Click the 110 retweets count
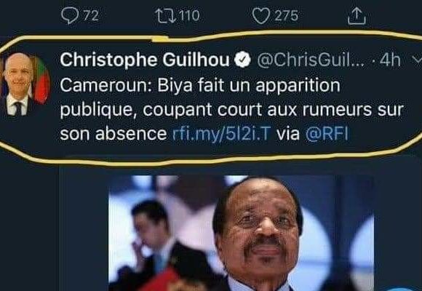 pos(189,15)
